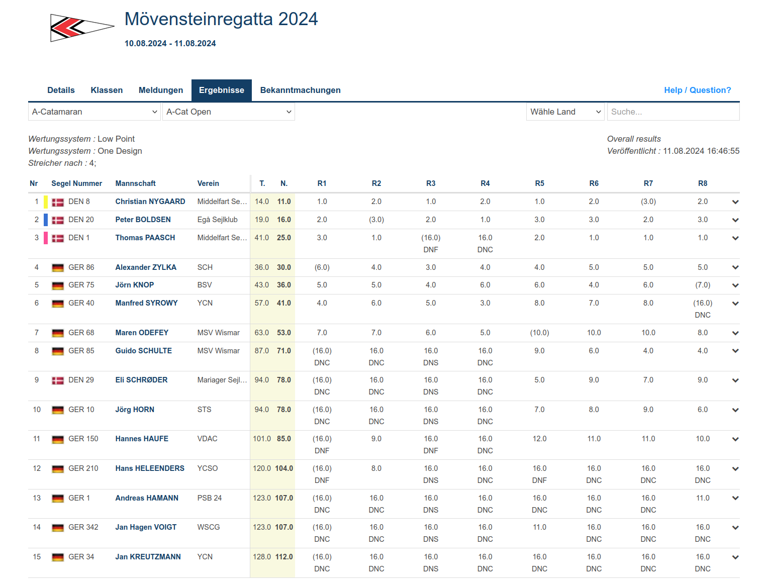The width and height of the screenshot is (767, 587).
Task: Click the yellow marker on row 1
Action: click(46, 202)
